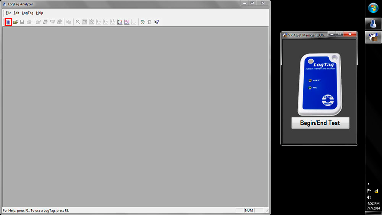This screenshot has height=215, width=382.
Task: Click the red-highlighted LogTag download toolbar icon
Action: (8, 22)
